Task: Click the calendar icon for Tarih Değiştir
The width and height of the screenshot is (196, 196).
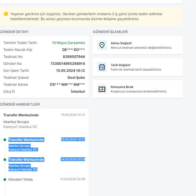Action: [102, 67]
